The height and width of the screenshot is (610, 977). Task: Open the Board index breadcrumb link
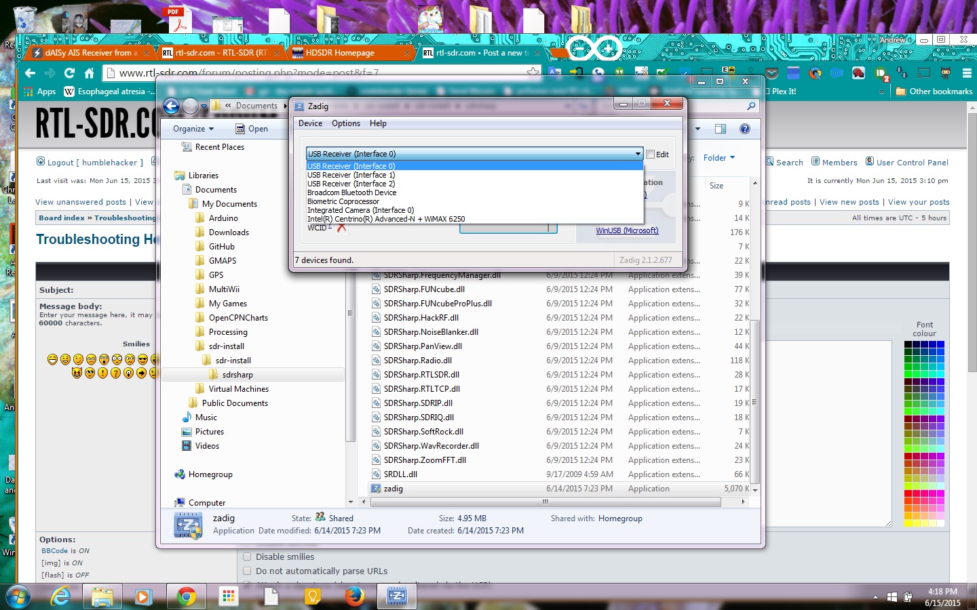tap(62, 218)
